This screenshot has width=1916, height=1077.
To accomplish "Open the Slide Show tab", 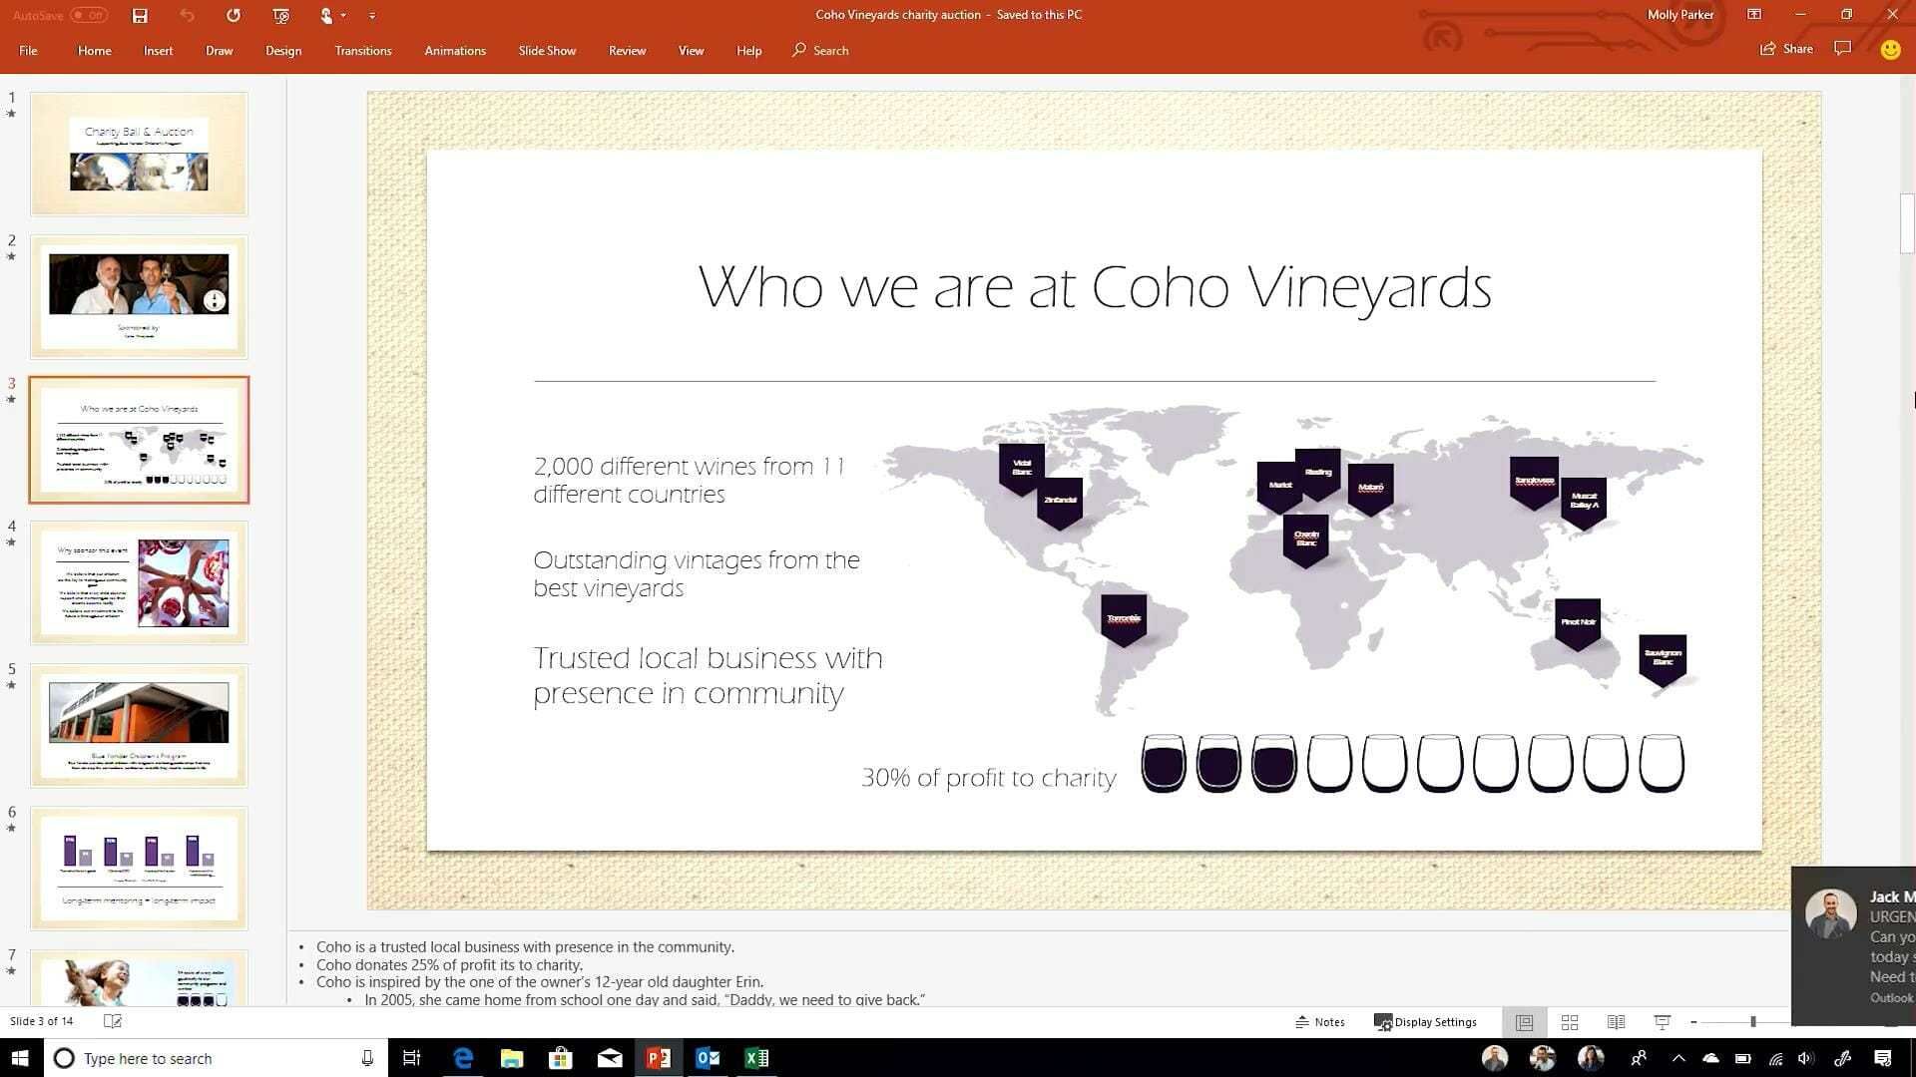I will pyautogui.click(x=547, y=51).
